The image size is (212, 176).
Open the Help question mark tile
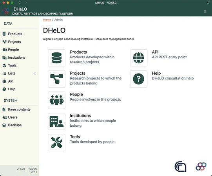(x=139, y=79)
